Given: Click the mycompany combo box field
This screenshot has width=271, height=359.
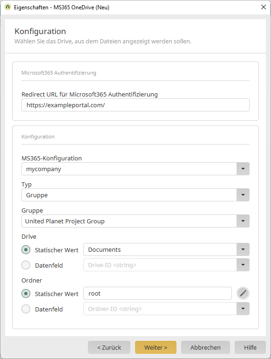Looking at the screenshot, I should [x=129, y=169].
